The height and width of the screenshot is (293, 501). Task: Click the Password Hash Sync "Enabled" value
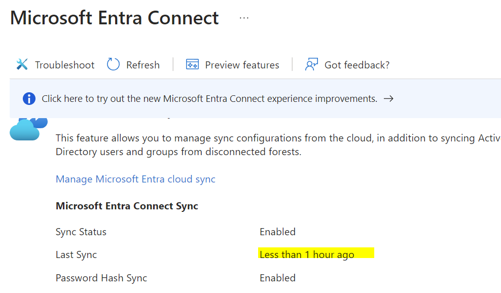(277, 278)
